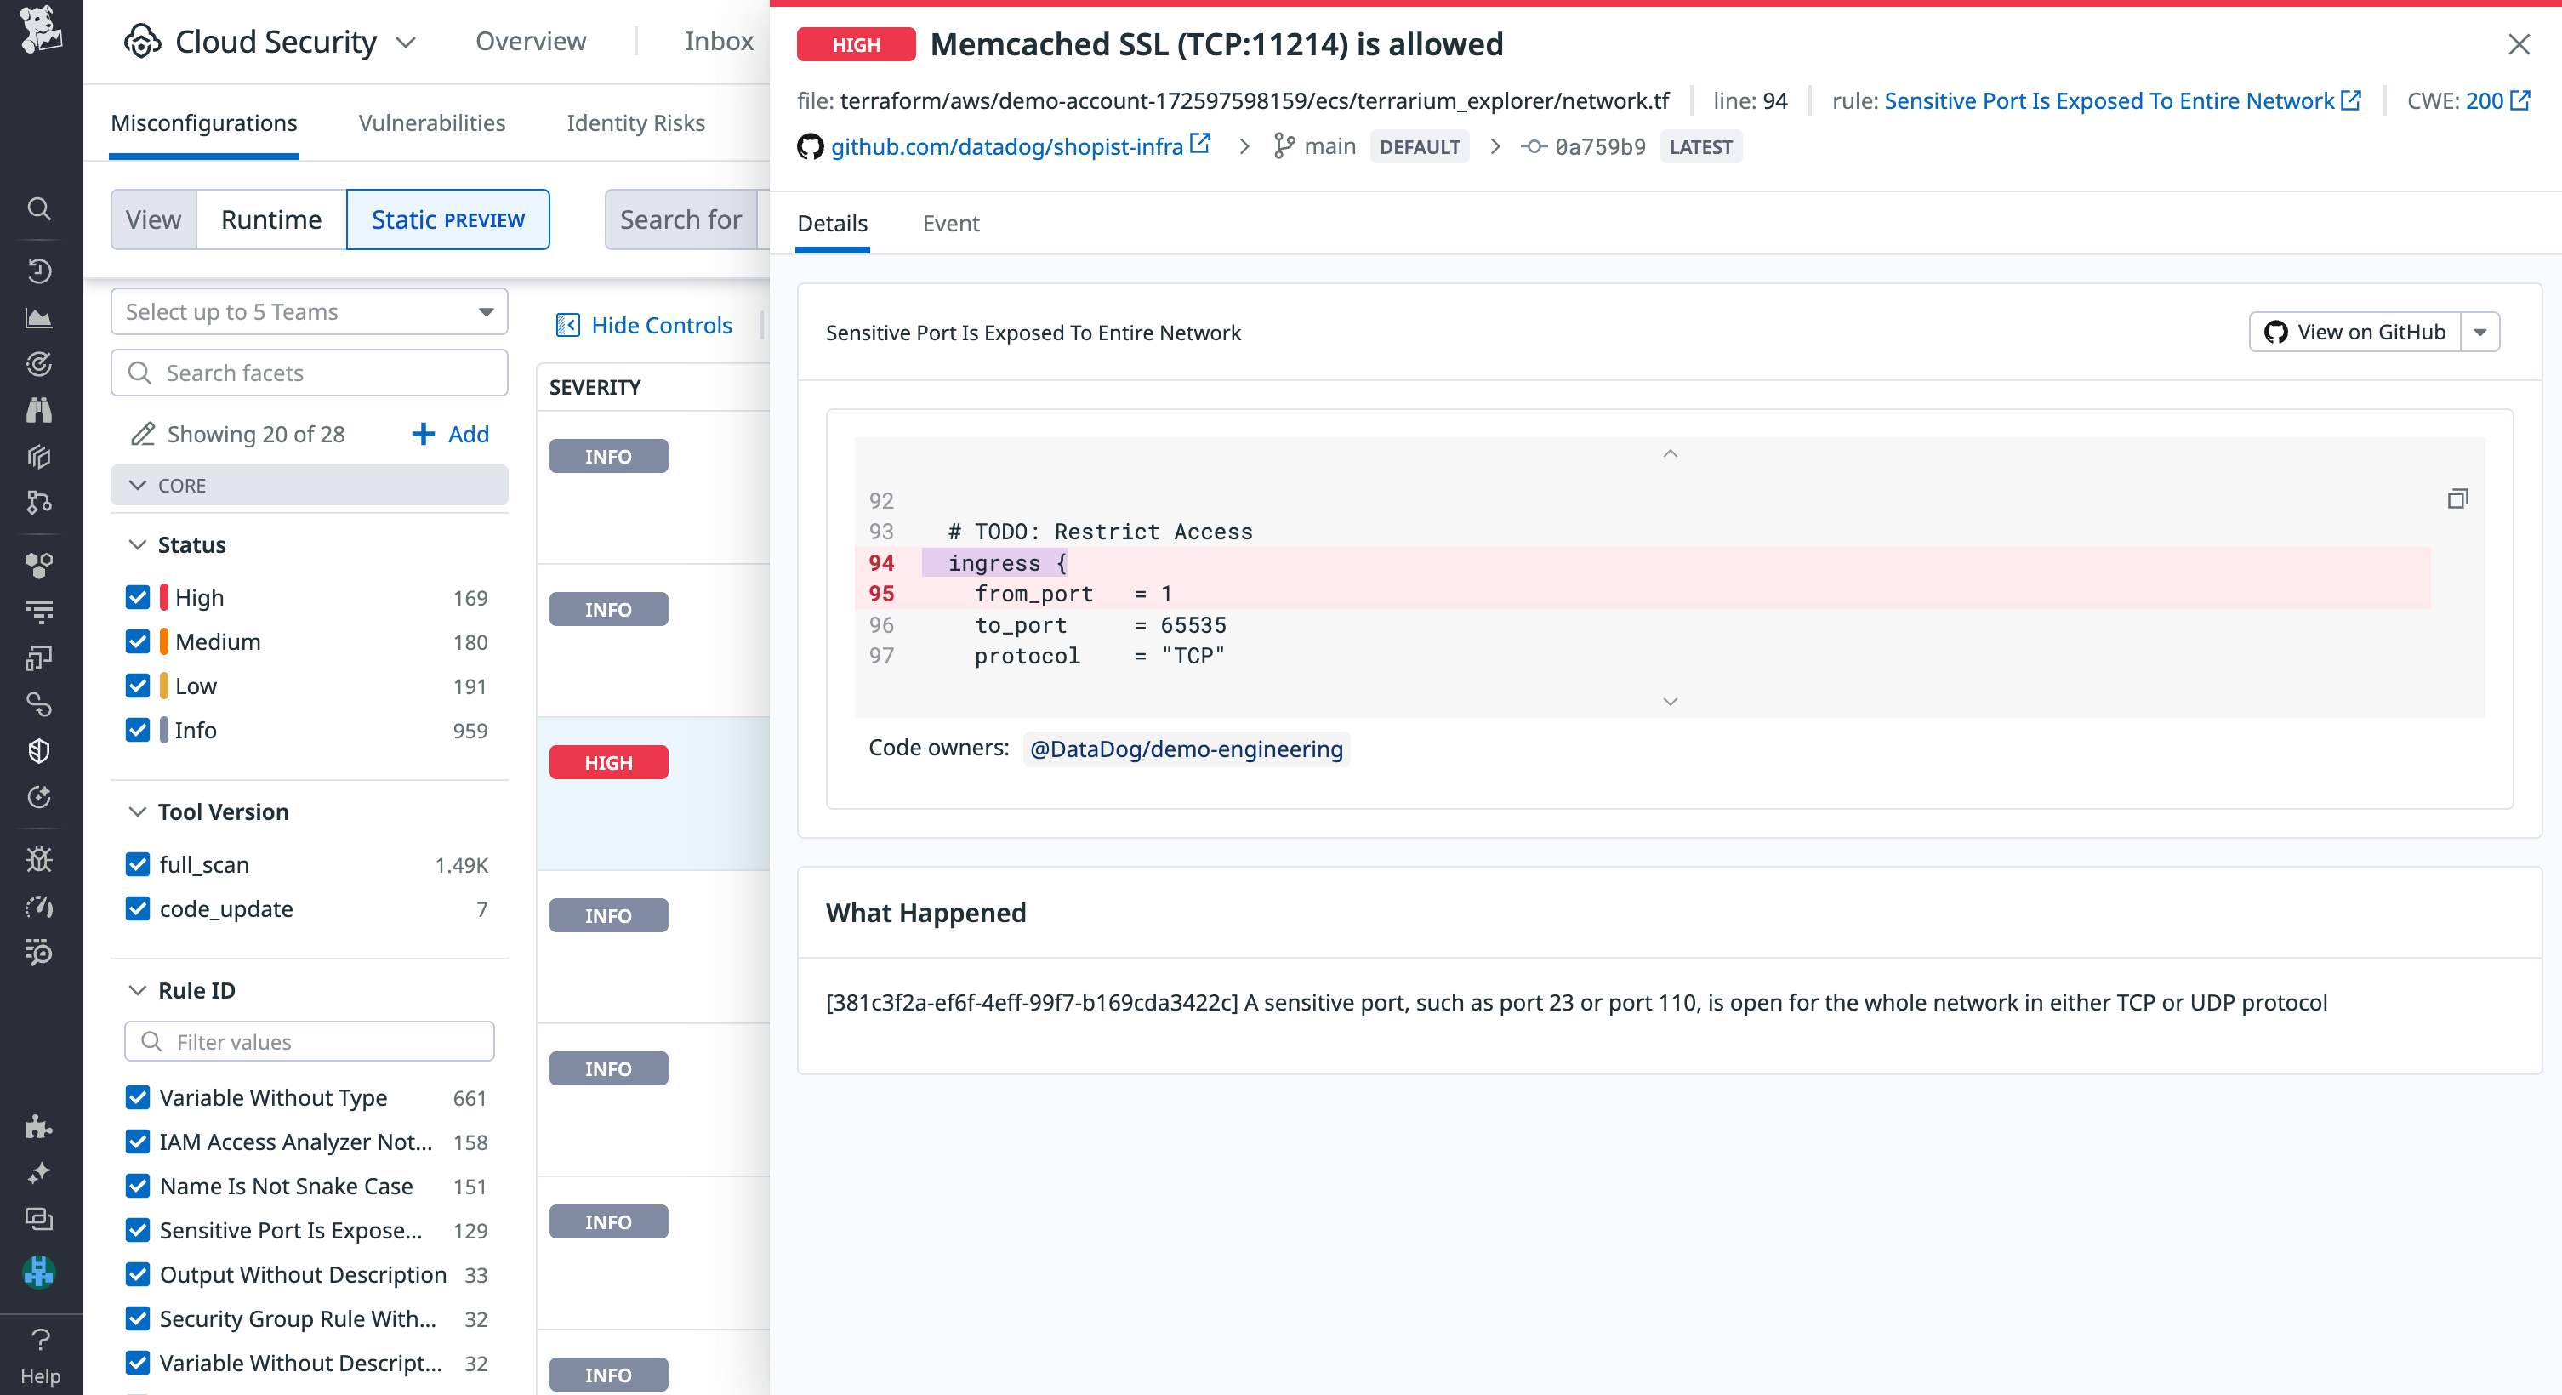Expand the View on GitHub split-button arrow
Screen dimensions: 2562x1395
tap(2481, 332)
